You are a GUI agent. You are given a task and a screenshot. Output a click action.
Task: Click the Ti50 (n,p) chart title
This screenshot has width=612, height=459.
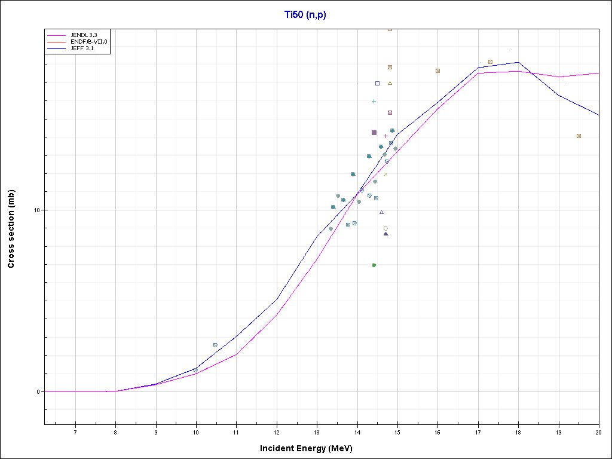[x=305, y=14]
